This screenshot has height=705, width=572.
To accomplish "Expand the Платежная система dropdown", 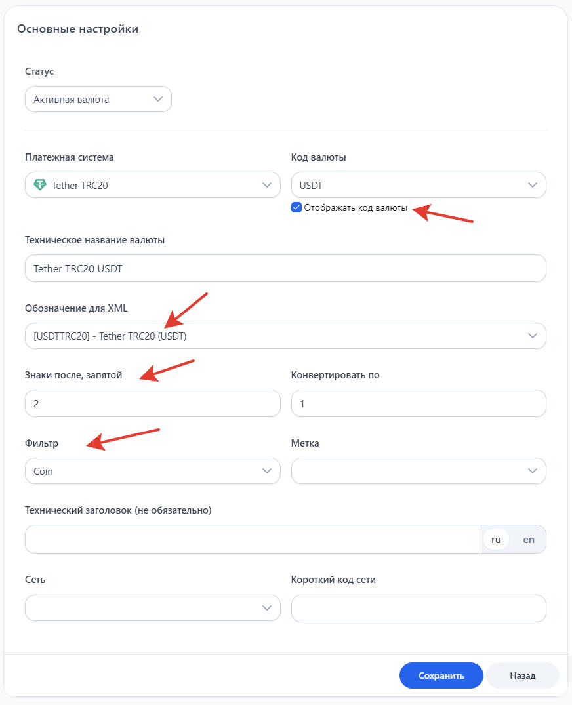I will pyautogui.click(x=152, y=185).
